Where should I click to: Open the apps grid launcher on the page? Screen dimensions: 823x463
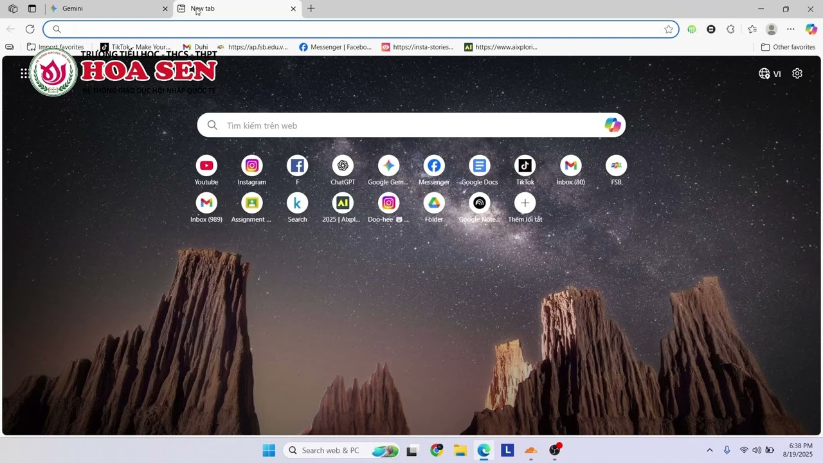point(24,73)
